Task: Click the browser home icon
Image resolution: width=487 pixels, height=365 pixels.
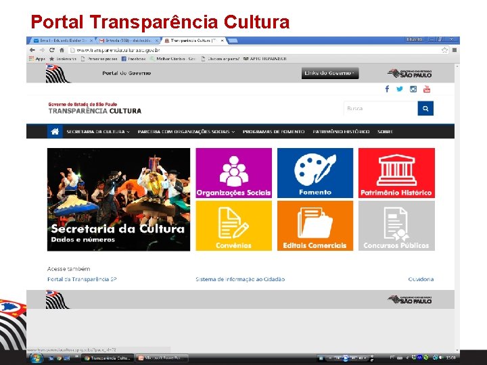Action: (x=62, y=50)
